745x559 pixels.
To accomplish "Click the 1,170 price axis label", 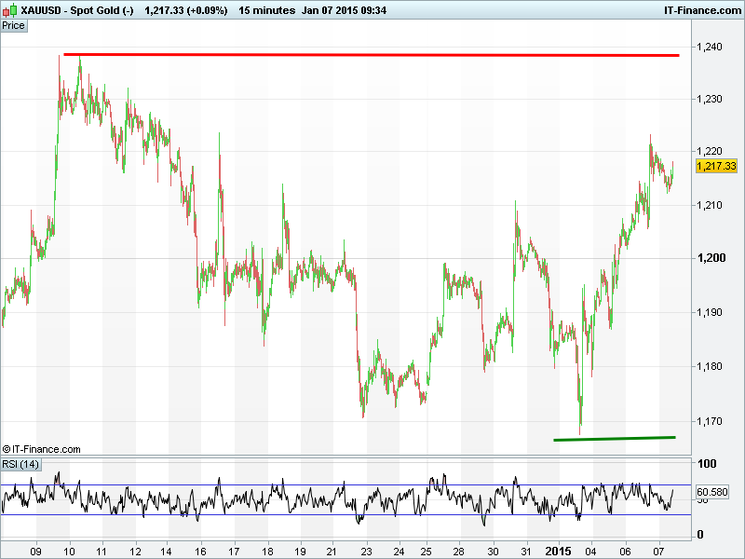I will (x=710, y=421).
